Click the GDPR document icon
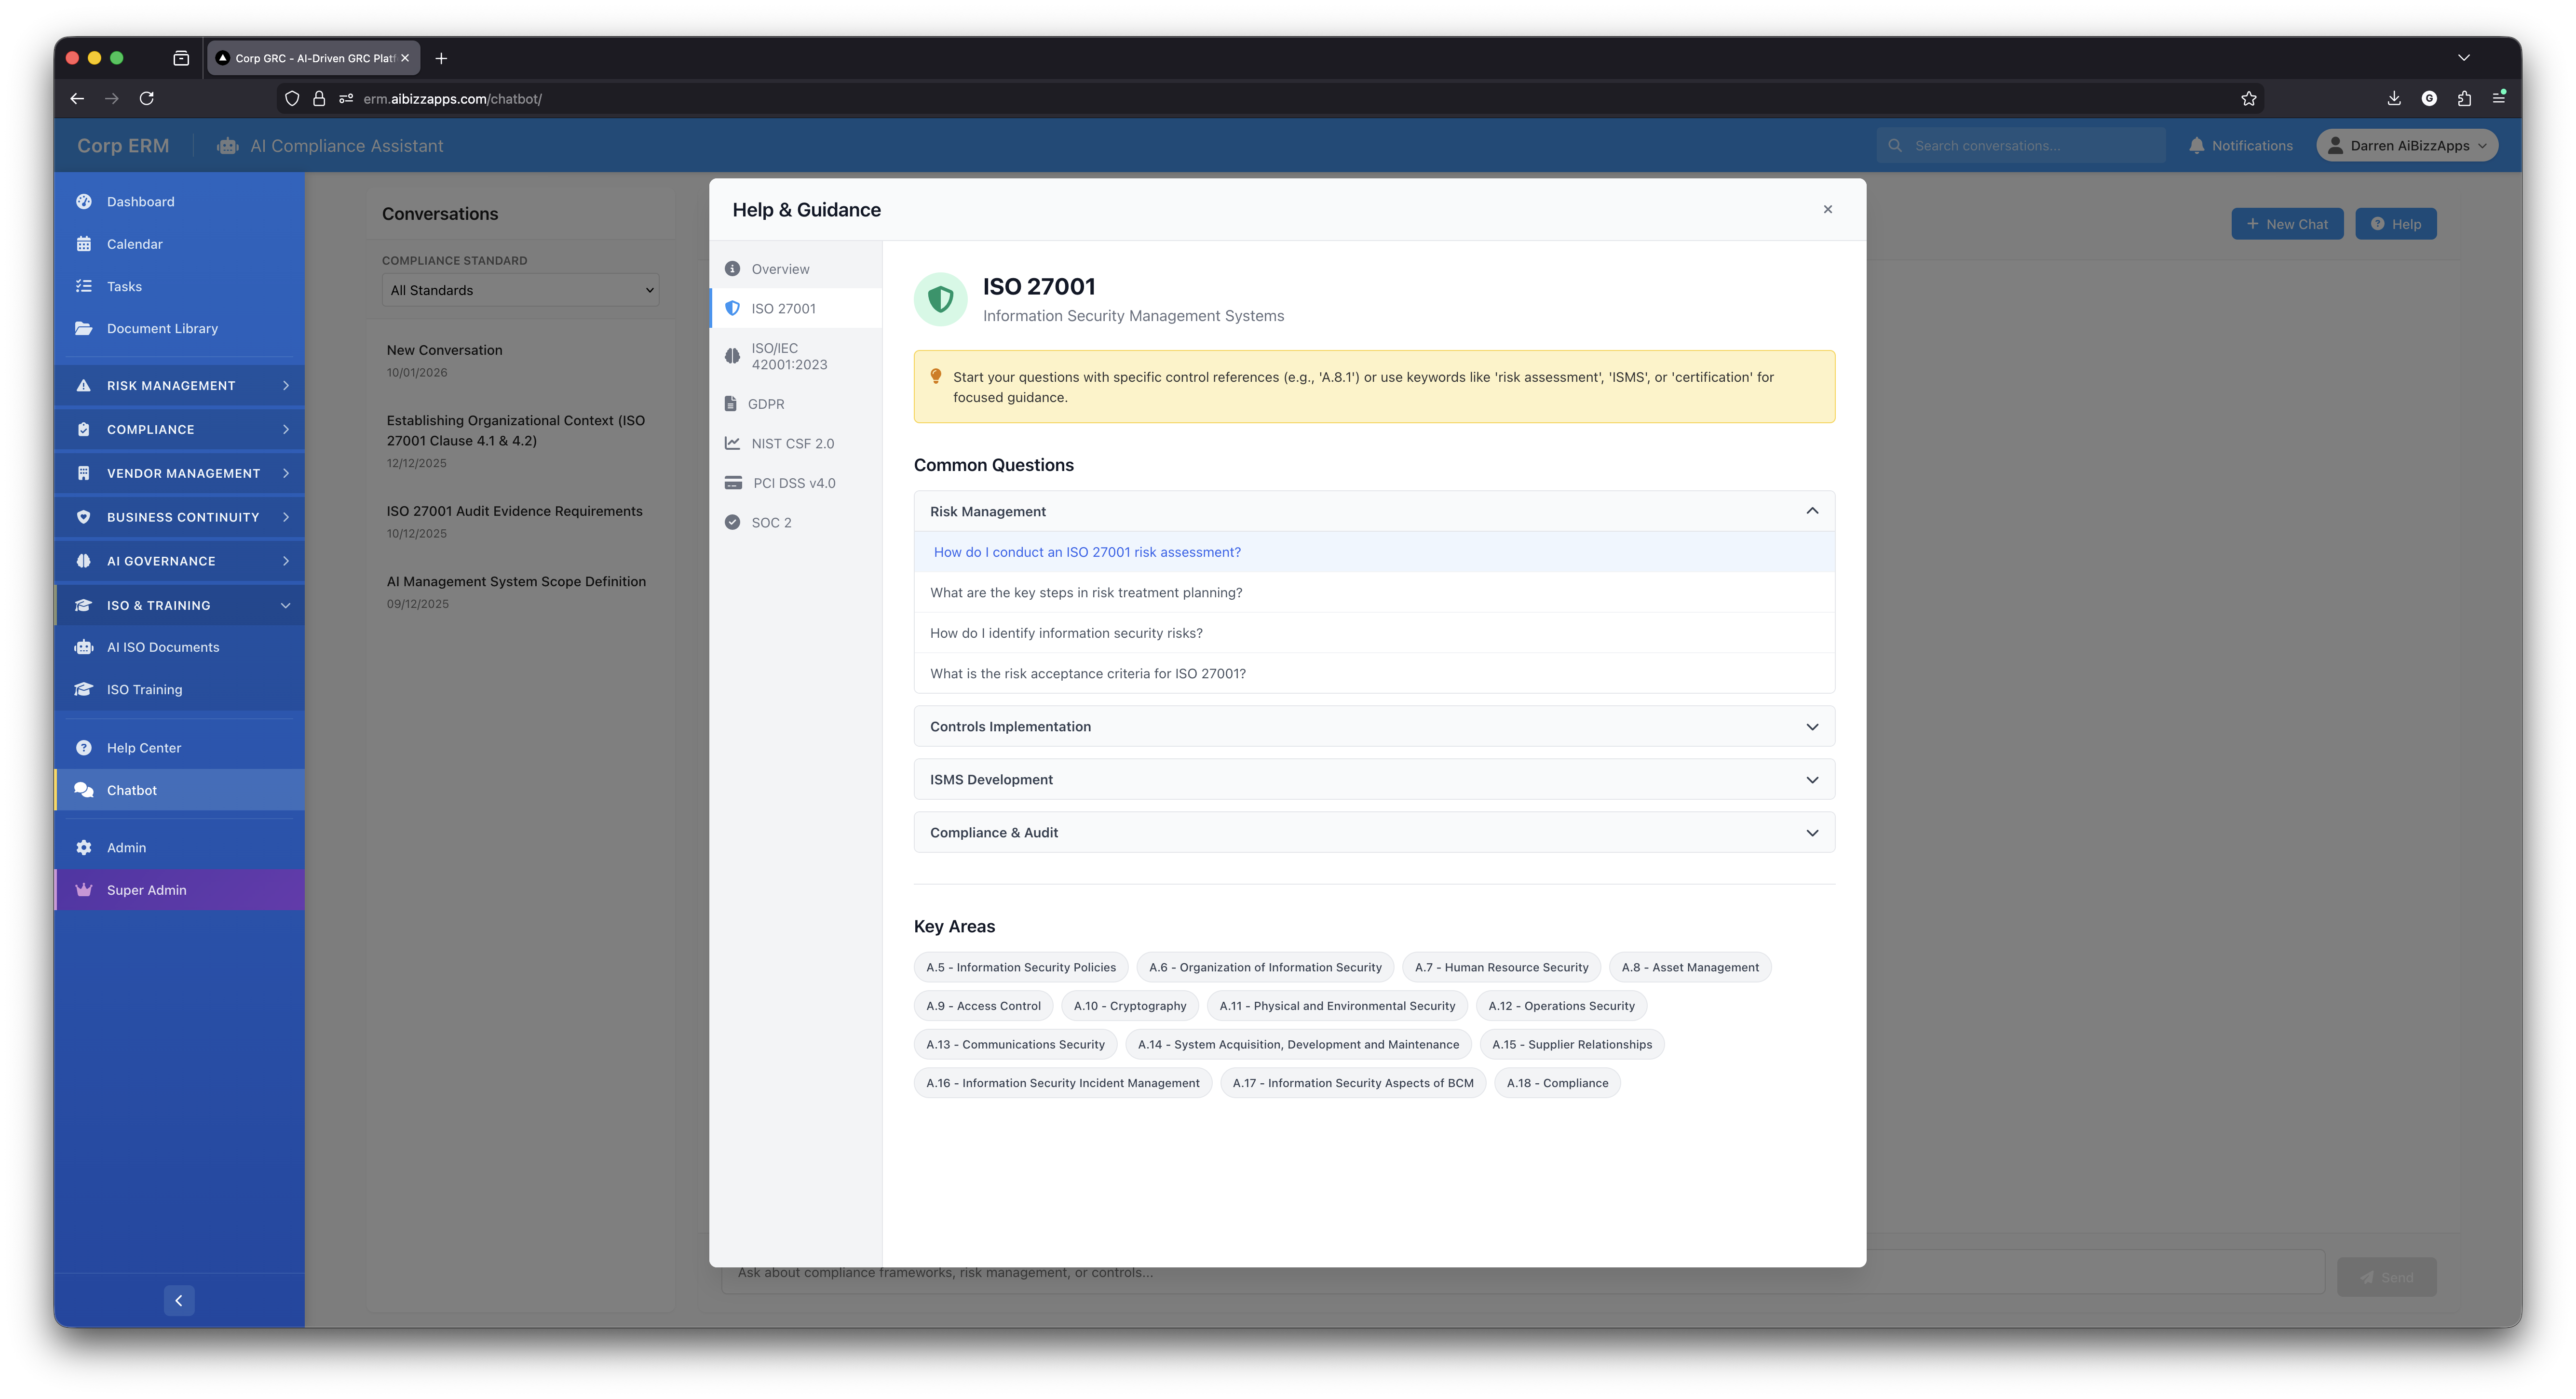2576x1399 pixels. (x=730, y=404)
